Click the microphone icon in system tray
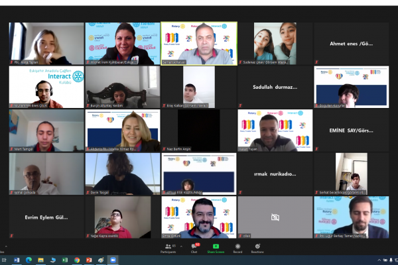 point(391,260)
